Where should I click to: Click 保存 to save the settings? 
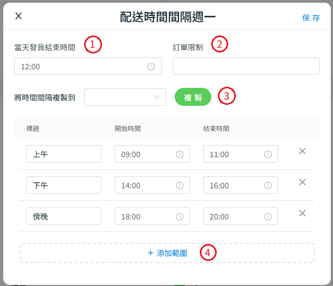click(x=311, y=17)
